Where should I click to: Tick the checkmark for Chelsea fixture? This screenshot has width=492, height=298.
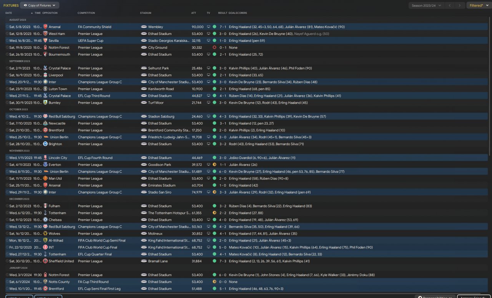click(7, 220)
